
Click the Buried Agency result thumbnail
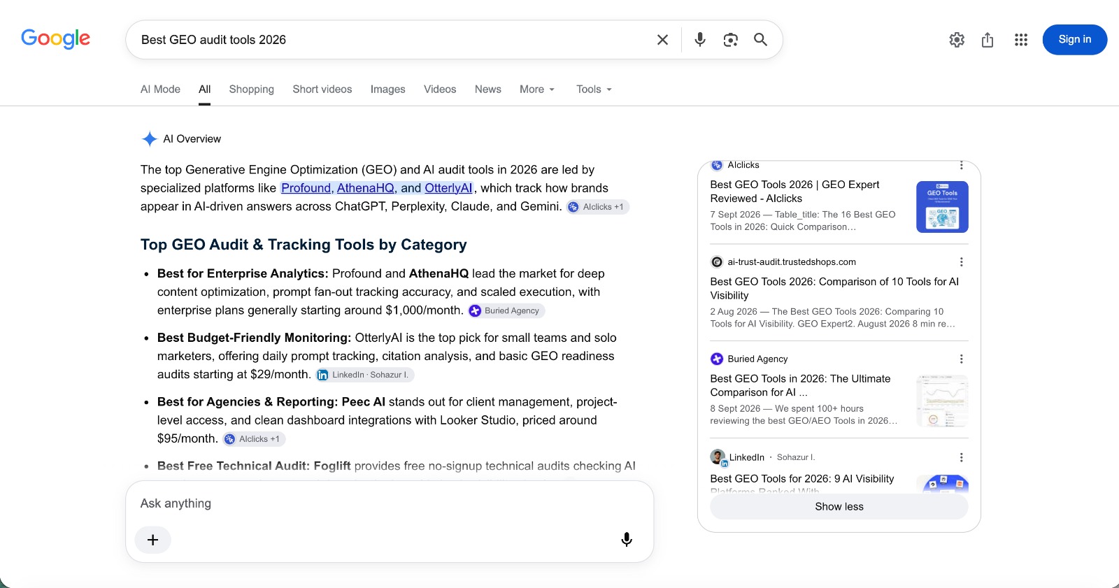[x=942, y=401]
